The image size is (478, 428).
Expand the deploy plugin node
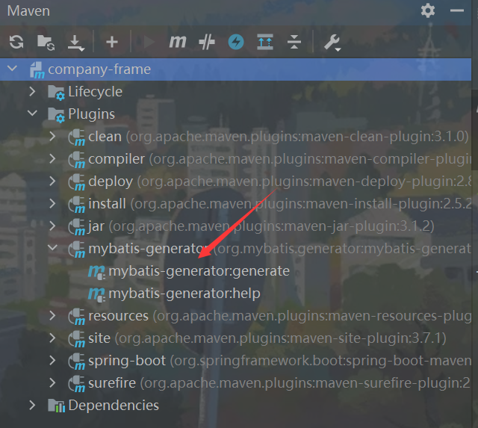click(52, 181)
